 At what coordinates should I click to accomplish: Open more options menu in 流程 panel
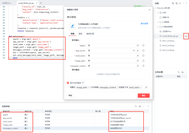click(x=183, y=3)
